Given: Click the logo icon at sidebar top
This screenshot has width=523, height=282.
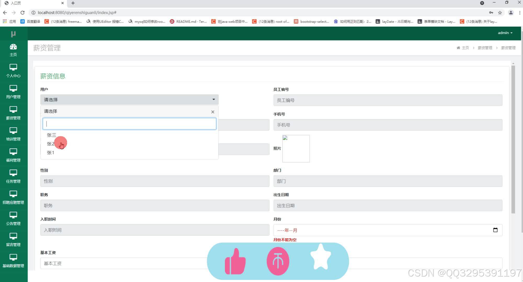Looking at the screenshot, I should click(13, 34).
